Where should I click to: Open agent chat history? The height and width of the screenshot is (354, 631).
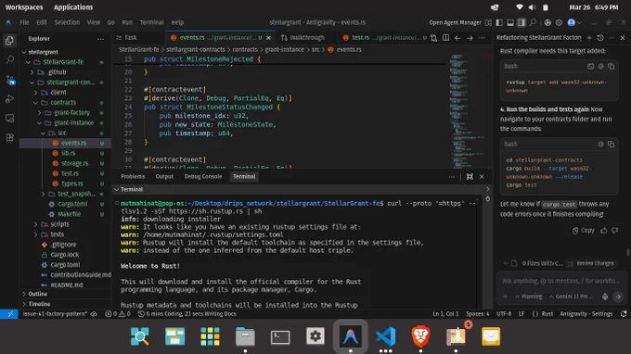600,38
